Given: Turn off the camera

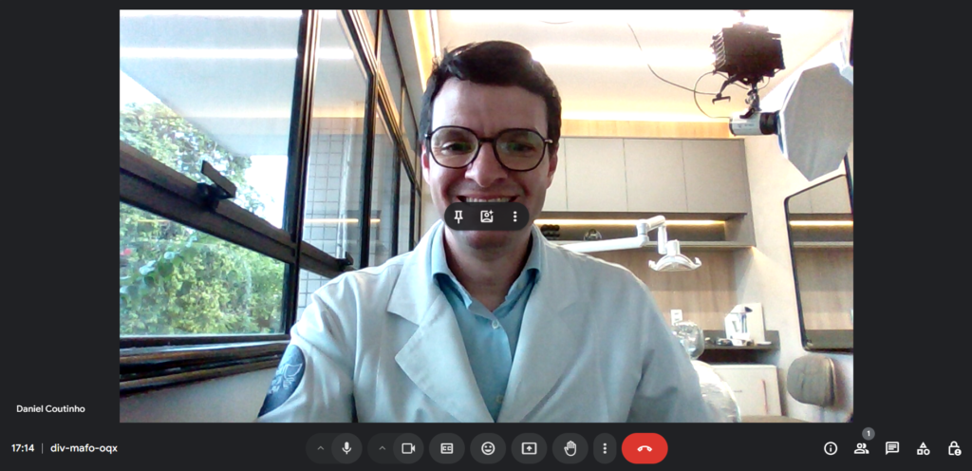Looking at the screenshot, I should [x=408, y=448].
